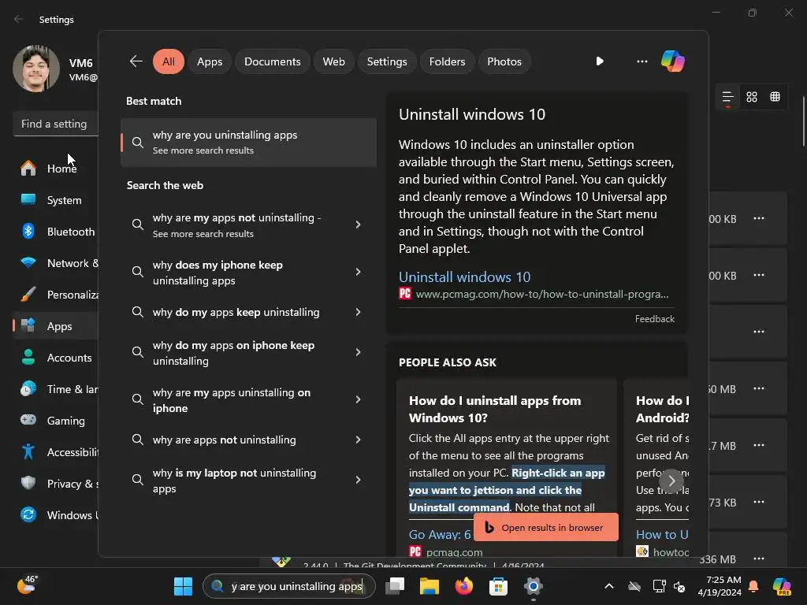This screenshot has height=605, width=807.
Task: Click the Feedback link
Action: pyautogui.click(x=654, y=319)
